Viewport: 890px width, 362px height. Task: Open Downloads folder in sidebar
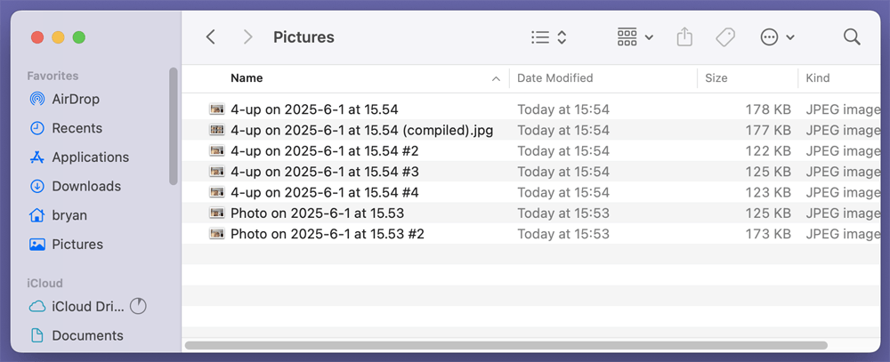click(86, 186)
